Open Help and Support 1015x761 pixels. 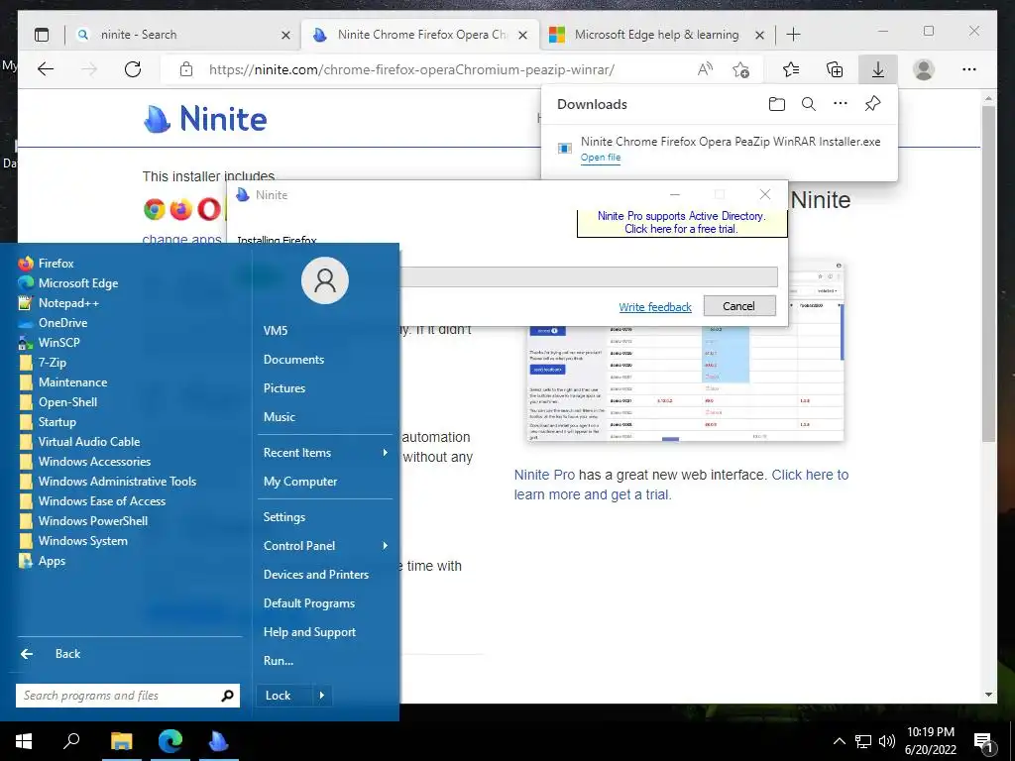click(x=309, y=632)
